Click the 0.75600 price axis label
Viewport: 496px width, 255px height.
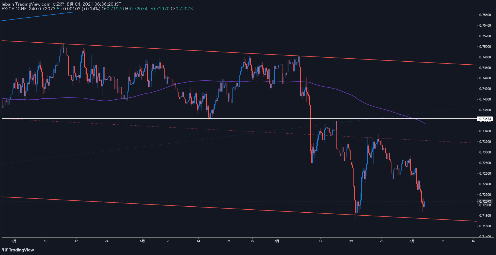[485, 15]
